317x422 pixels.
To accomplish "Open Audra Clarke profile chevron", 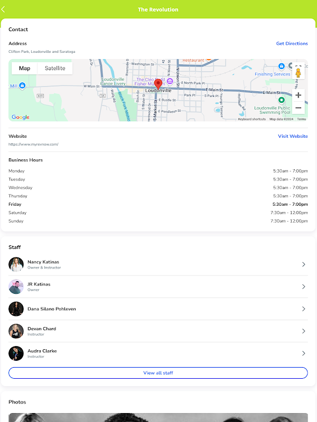I will (303, 353).
